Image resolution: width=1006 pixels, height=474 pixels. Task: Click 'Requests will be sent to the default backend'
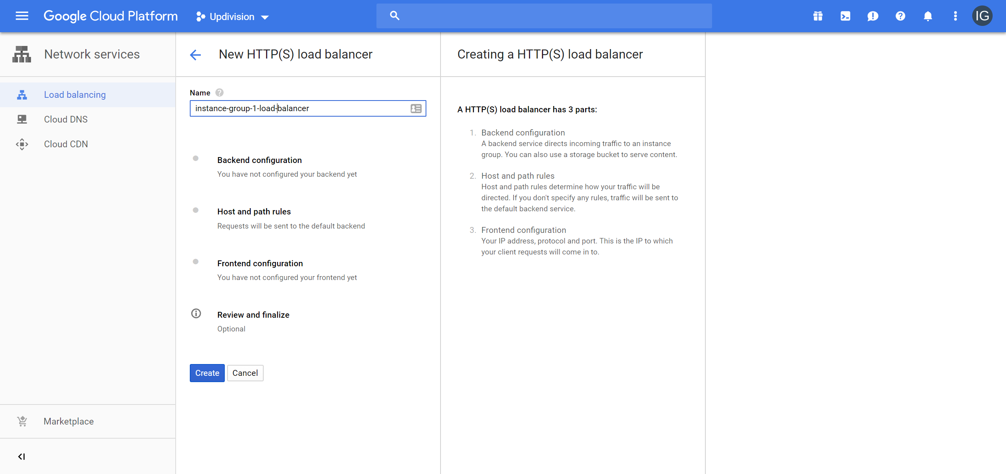291,226
